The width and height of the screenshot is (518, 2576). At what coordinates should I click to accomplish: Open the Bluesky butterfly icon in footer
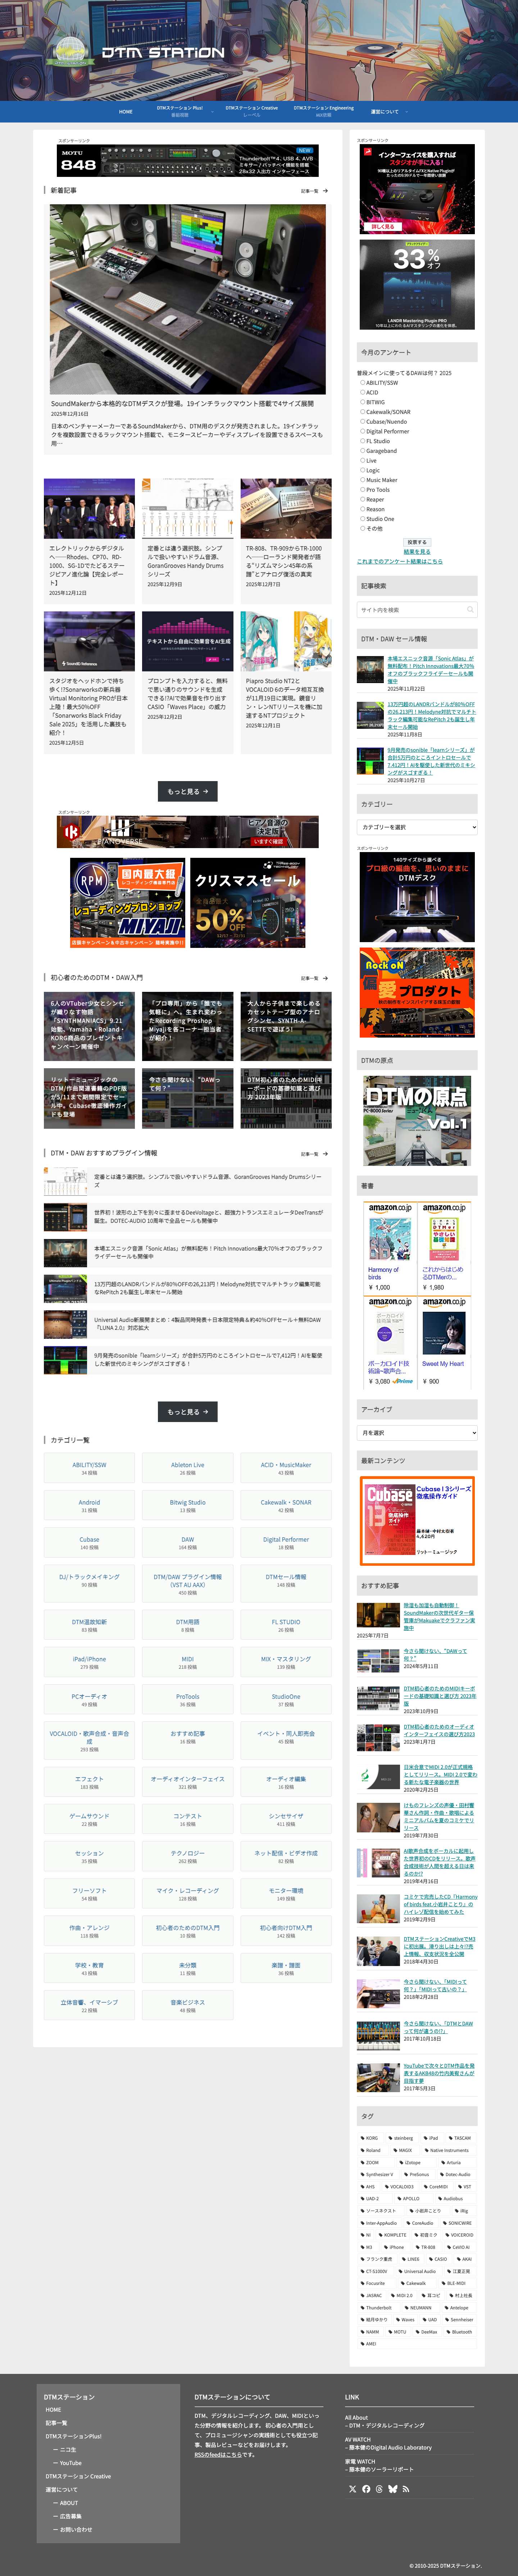pyautogui.click(x=393, y=2489)
